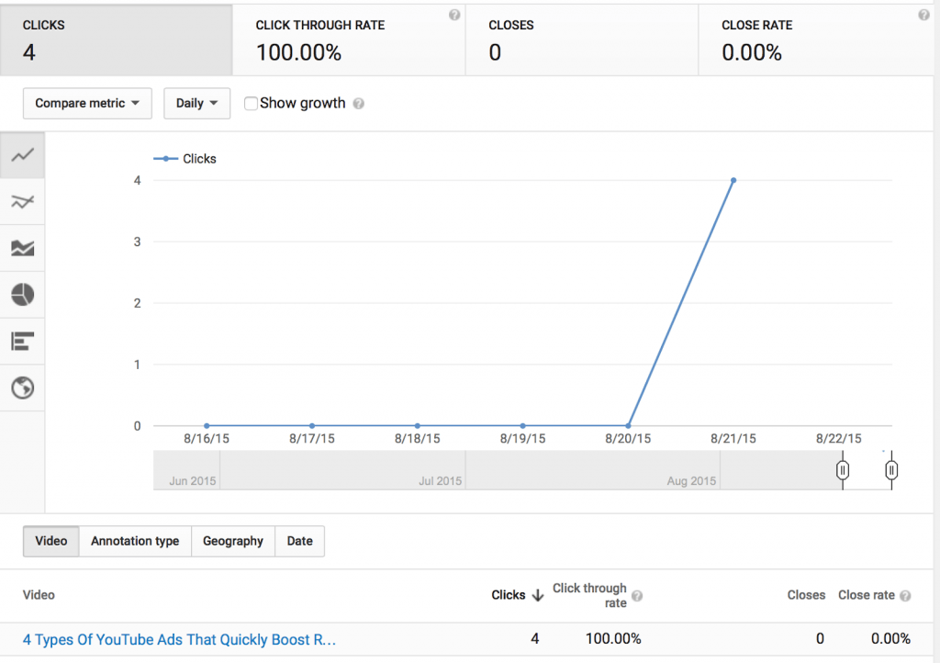Viewport: 940px width, 663px height.
Task: Select the Closes metric card
Action: [582, 39]
